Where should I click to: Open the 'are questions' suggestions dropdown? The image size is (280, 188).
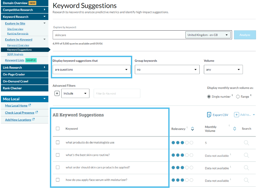click(x=91, y=70)
